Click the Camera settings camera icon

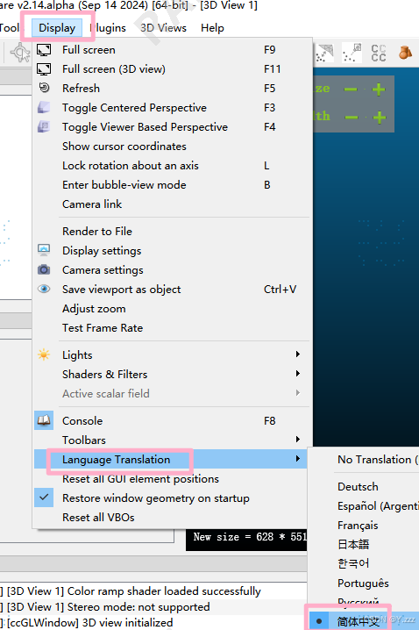pyautogui.click(x=44, y=269)
